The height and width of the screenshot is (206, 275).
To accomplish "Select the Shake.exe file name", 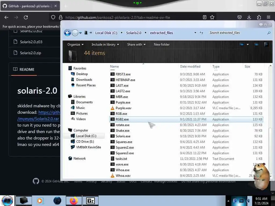I will pos(122,131).
